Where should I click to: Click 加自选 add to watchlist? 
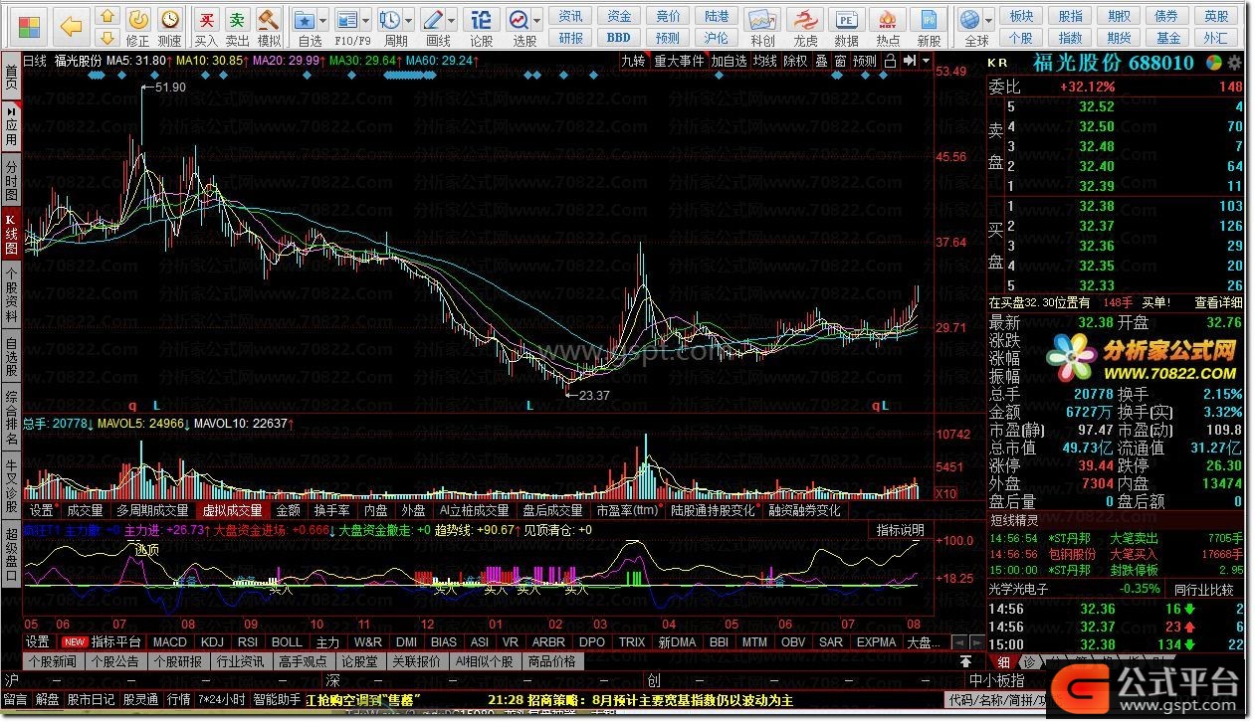(x=729, y=61)
